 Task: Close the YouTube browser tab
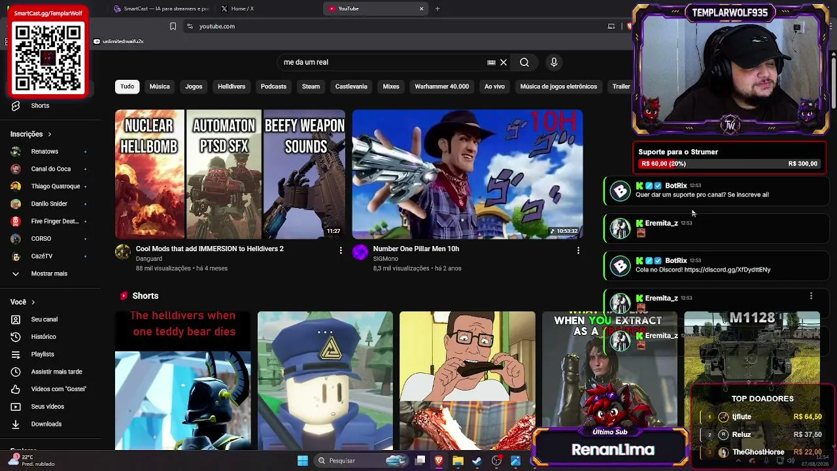pos(422,9)
